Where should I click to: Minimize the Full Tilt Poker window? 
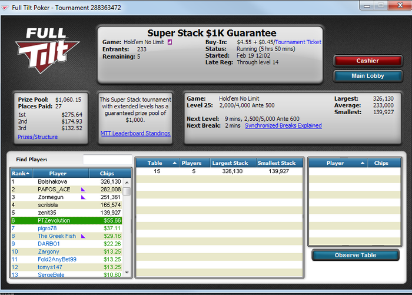[x=367, y=5]
